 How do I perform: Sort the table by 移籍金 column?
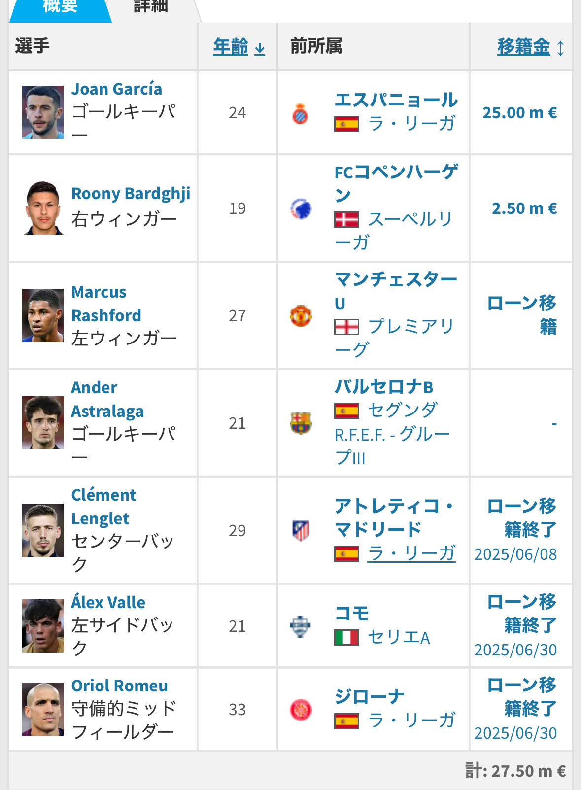pyautogui.click(x=530, y=47)
